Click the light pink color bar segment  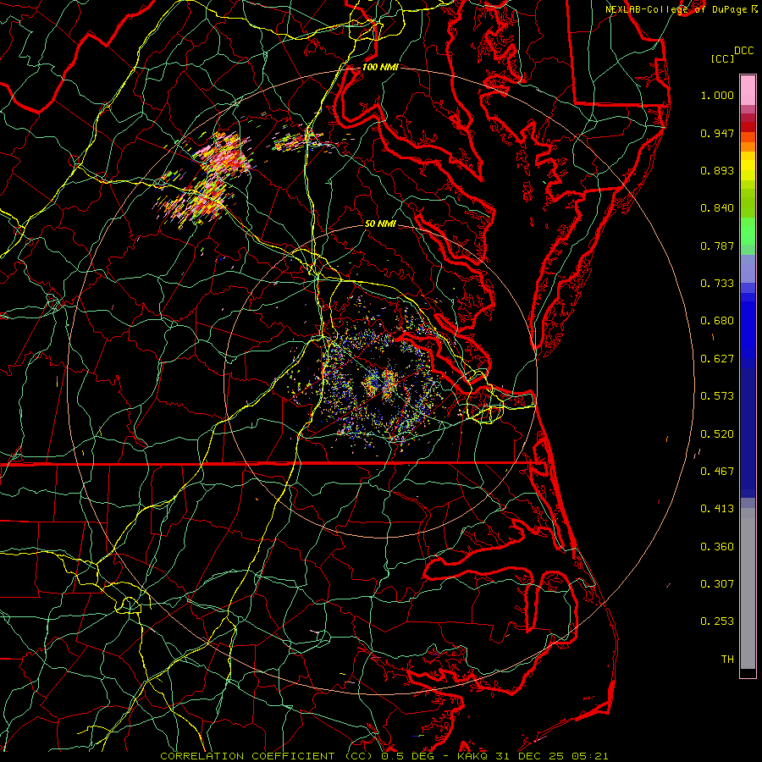tap(748, 91)
